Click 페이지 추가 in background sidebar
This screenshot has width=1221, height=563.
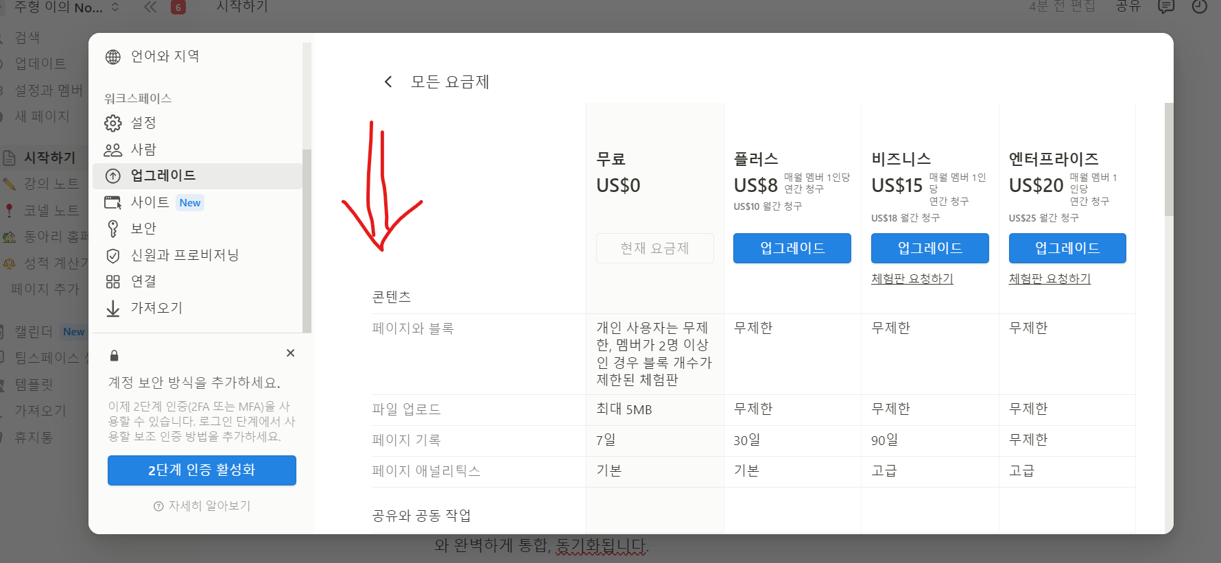tap(45, 289)
